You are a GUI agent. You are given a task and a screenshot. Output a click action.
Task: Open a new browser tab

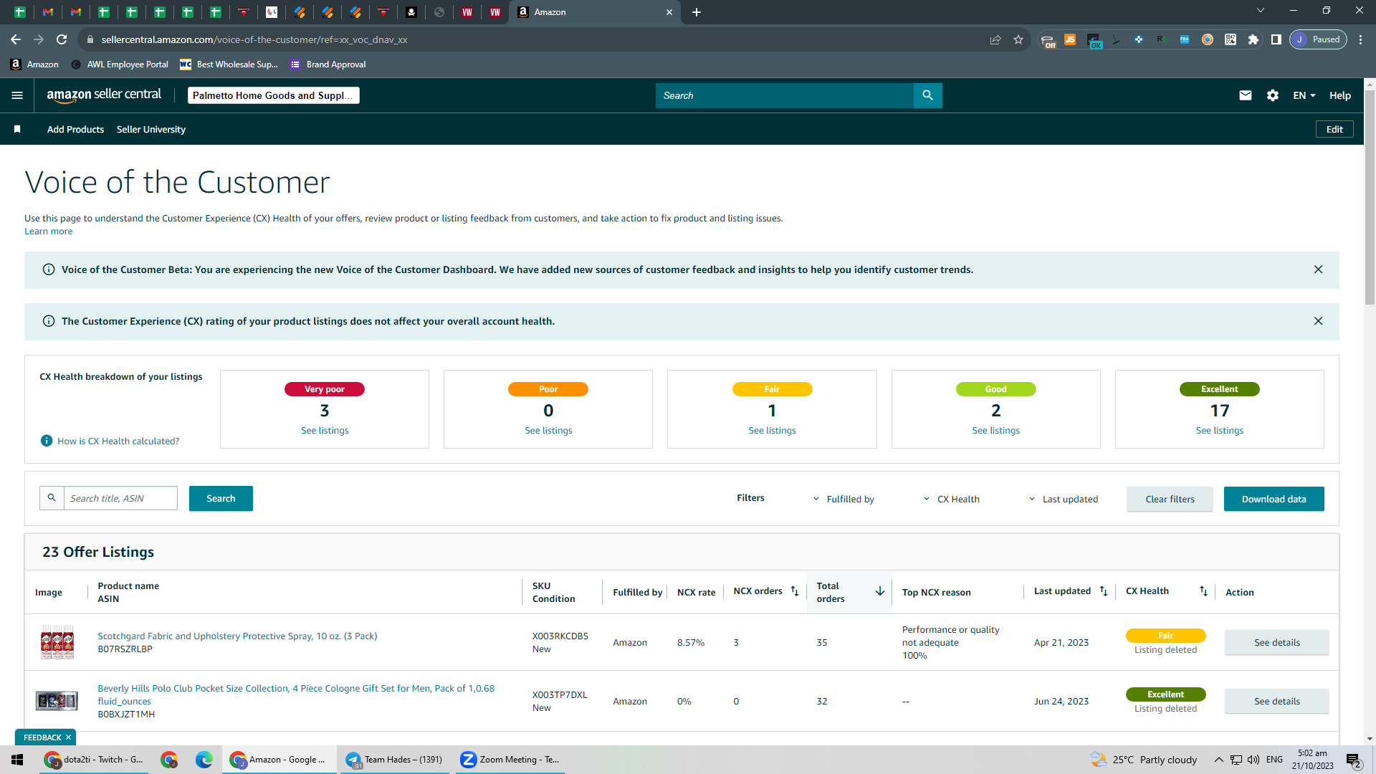(697, 12)
